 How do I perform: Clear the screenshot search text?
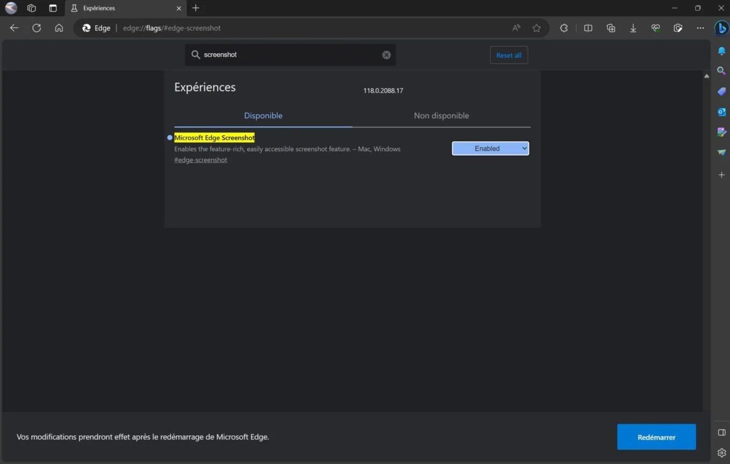pyautogui.click(x=386, y=55)
